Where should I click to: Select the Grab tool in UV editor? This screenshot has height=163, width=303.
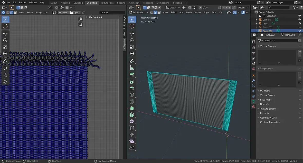pos(5,68)
